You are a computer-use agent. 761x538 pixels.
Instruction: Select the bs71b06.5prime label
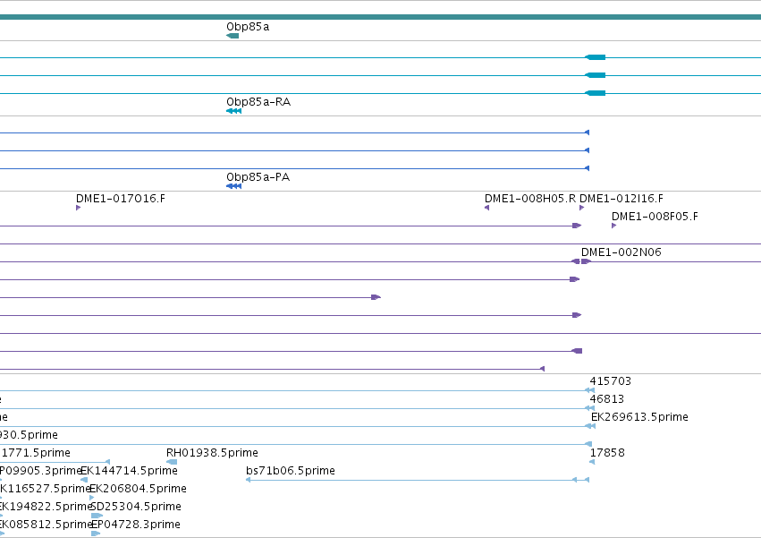[291, 471]
